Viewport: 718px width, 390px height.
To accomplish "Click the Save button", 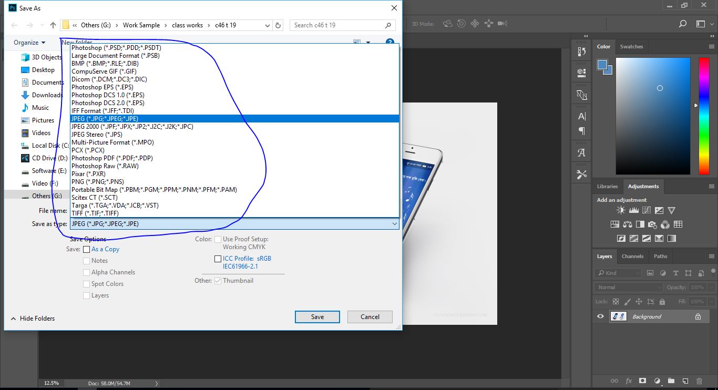I will pyautogui.click(x=317, y=317).
